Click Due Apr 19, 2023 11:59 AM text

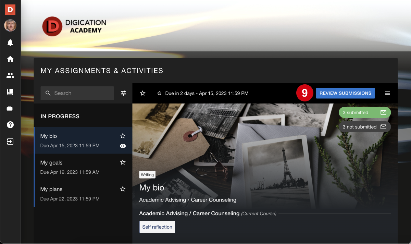click(70, 172)
